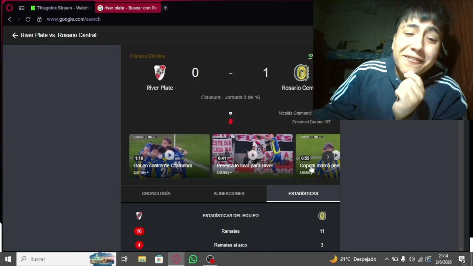Open the clock and calendar showing 21:14

(x=443, y=259)
